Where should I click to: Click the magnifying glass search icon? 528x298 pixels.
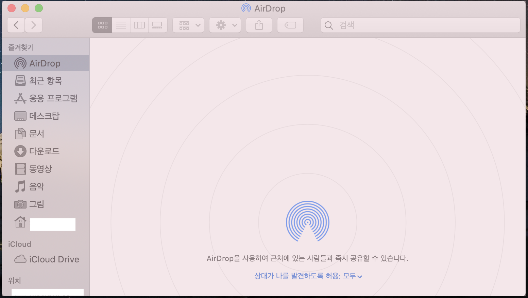(x=329, y=25)
